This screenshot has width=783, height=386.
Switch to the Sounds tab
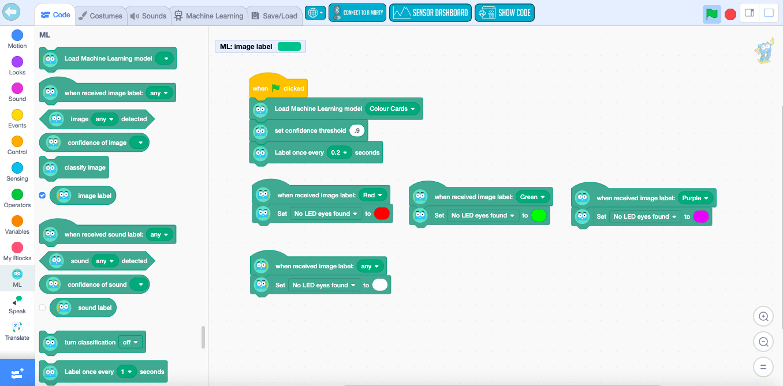[148, 16]
